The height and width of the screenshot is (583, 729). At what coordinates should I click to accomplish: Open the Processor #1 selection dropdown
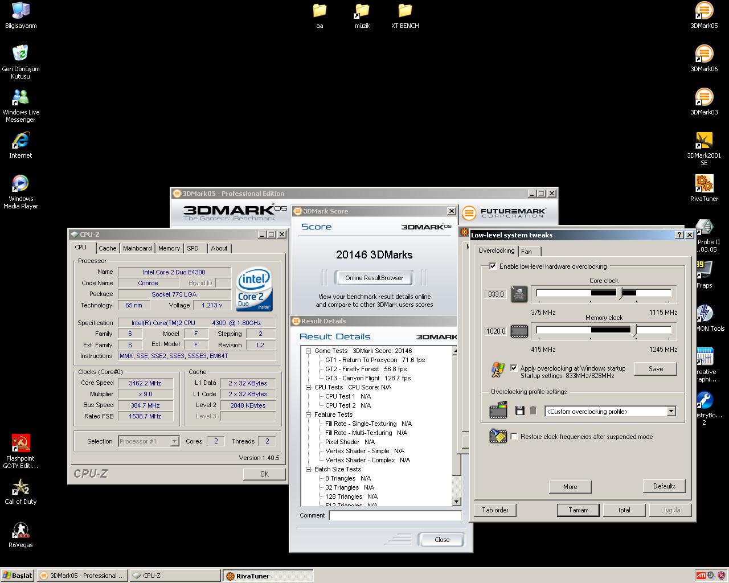[x=174, y=441]
